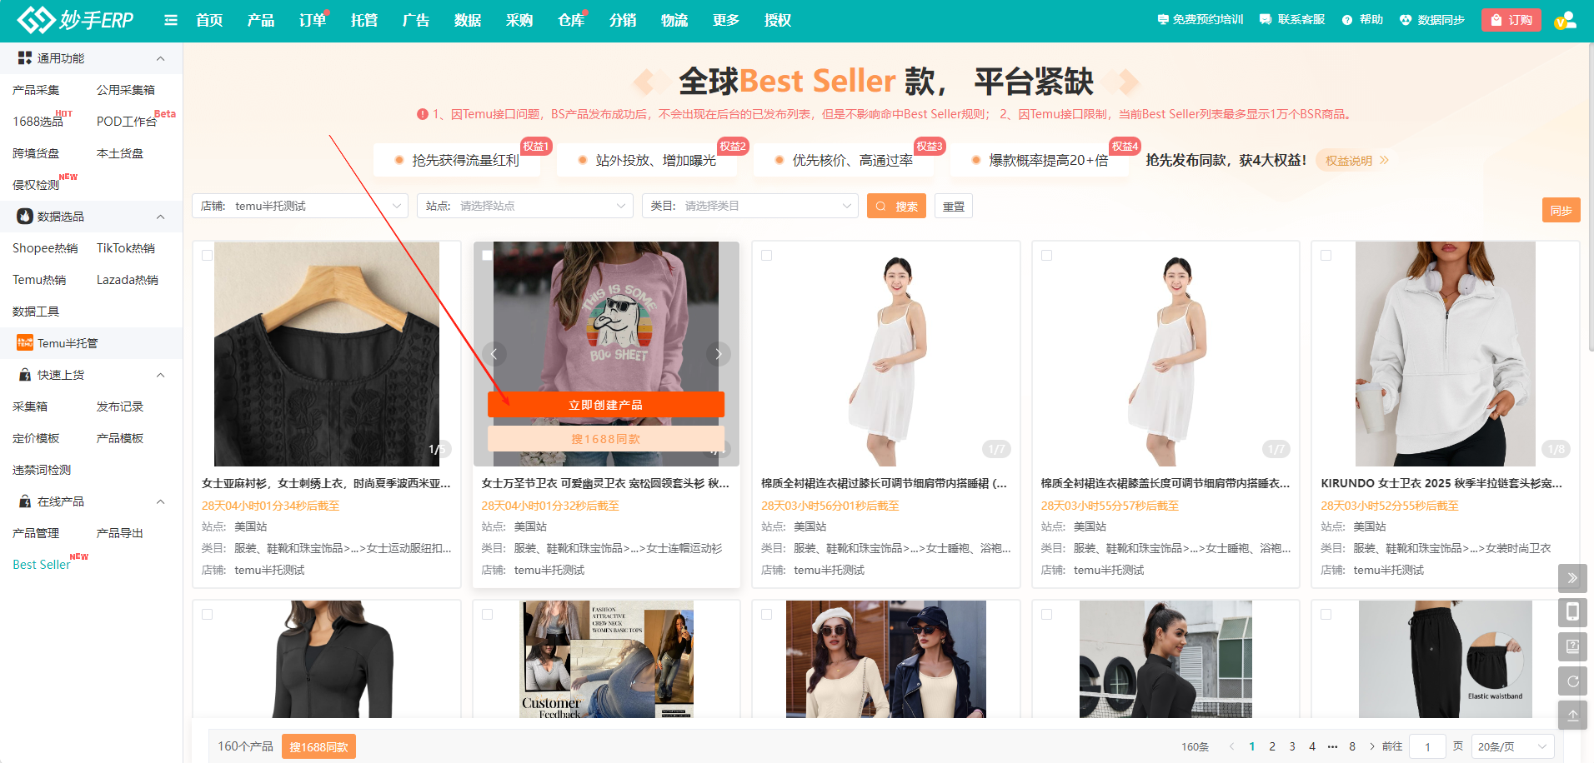1594x763 pixels.
Task: Tick checkbox on black zip jacket card
Action: (x=208, y=615)
